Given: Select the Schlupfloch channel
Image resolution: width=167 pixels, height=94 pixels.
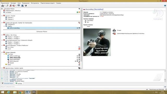Looking at the screenshot, I should (11, 25).
